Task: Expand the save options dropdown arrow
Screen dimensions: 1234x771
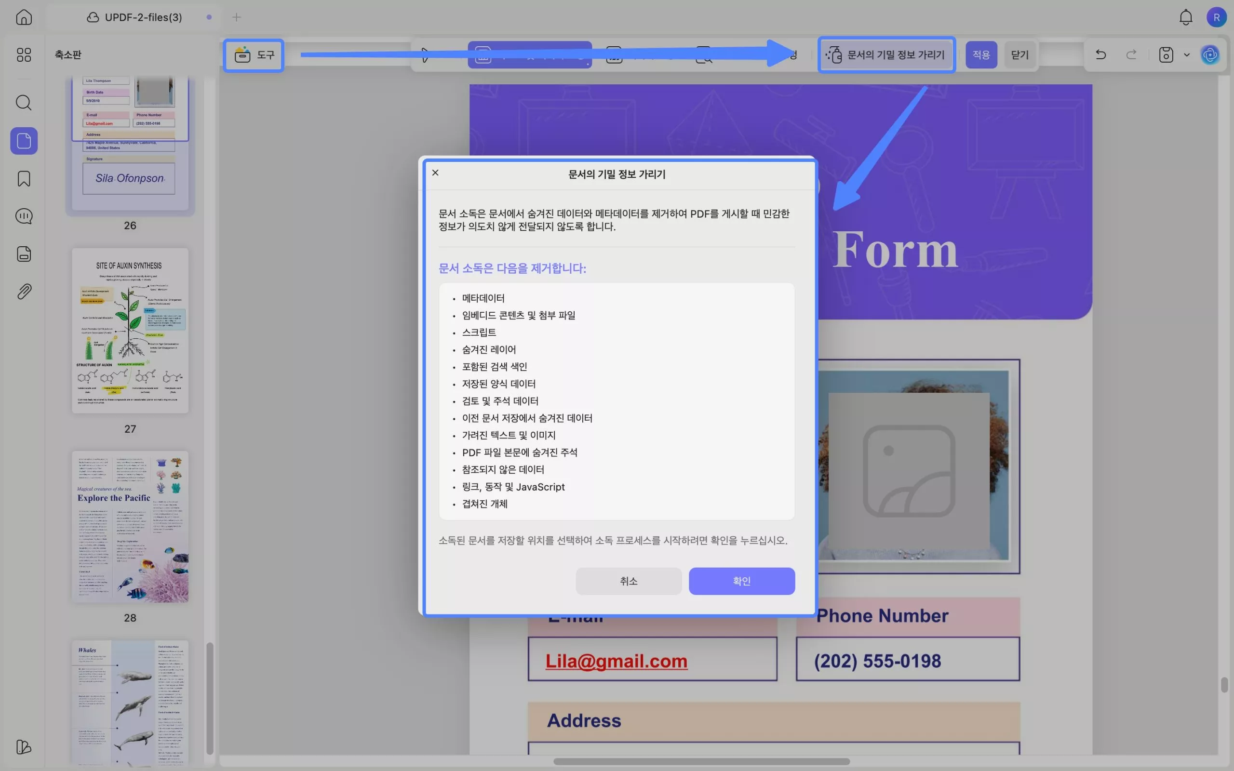Action: pos(1187,55)
